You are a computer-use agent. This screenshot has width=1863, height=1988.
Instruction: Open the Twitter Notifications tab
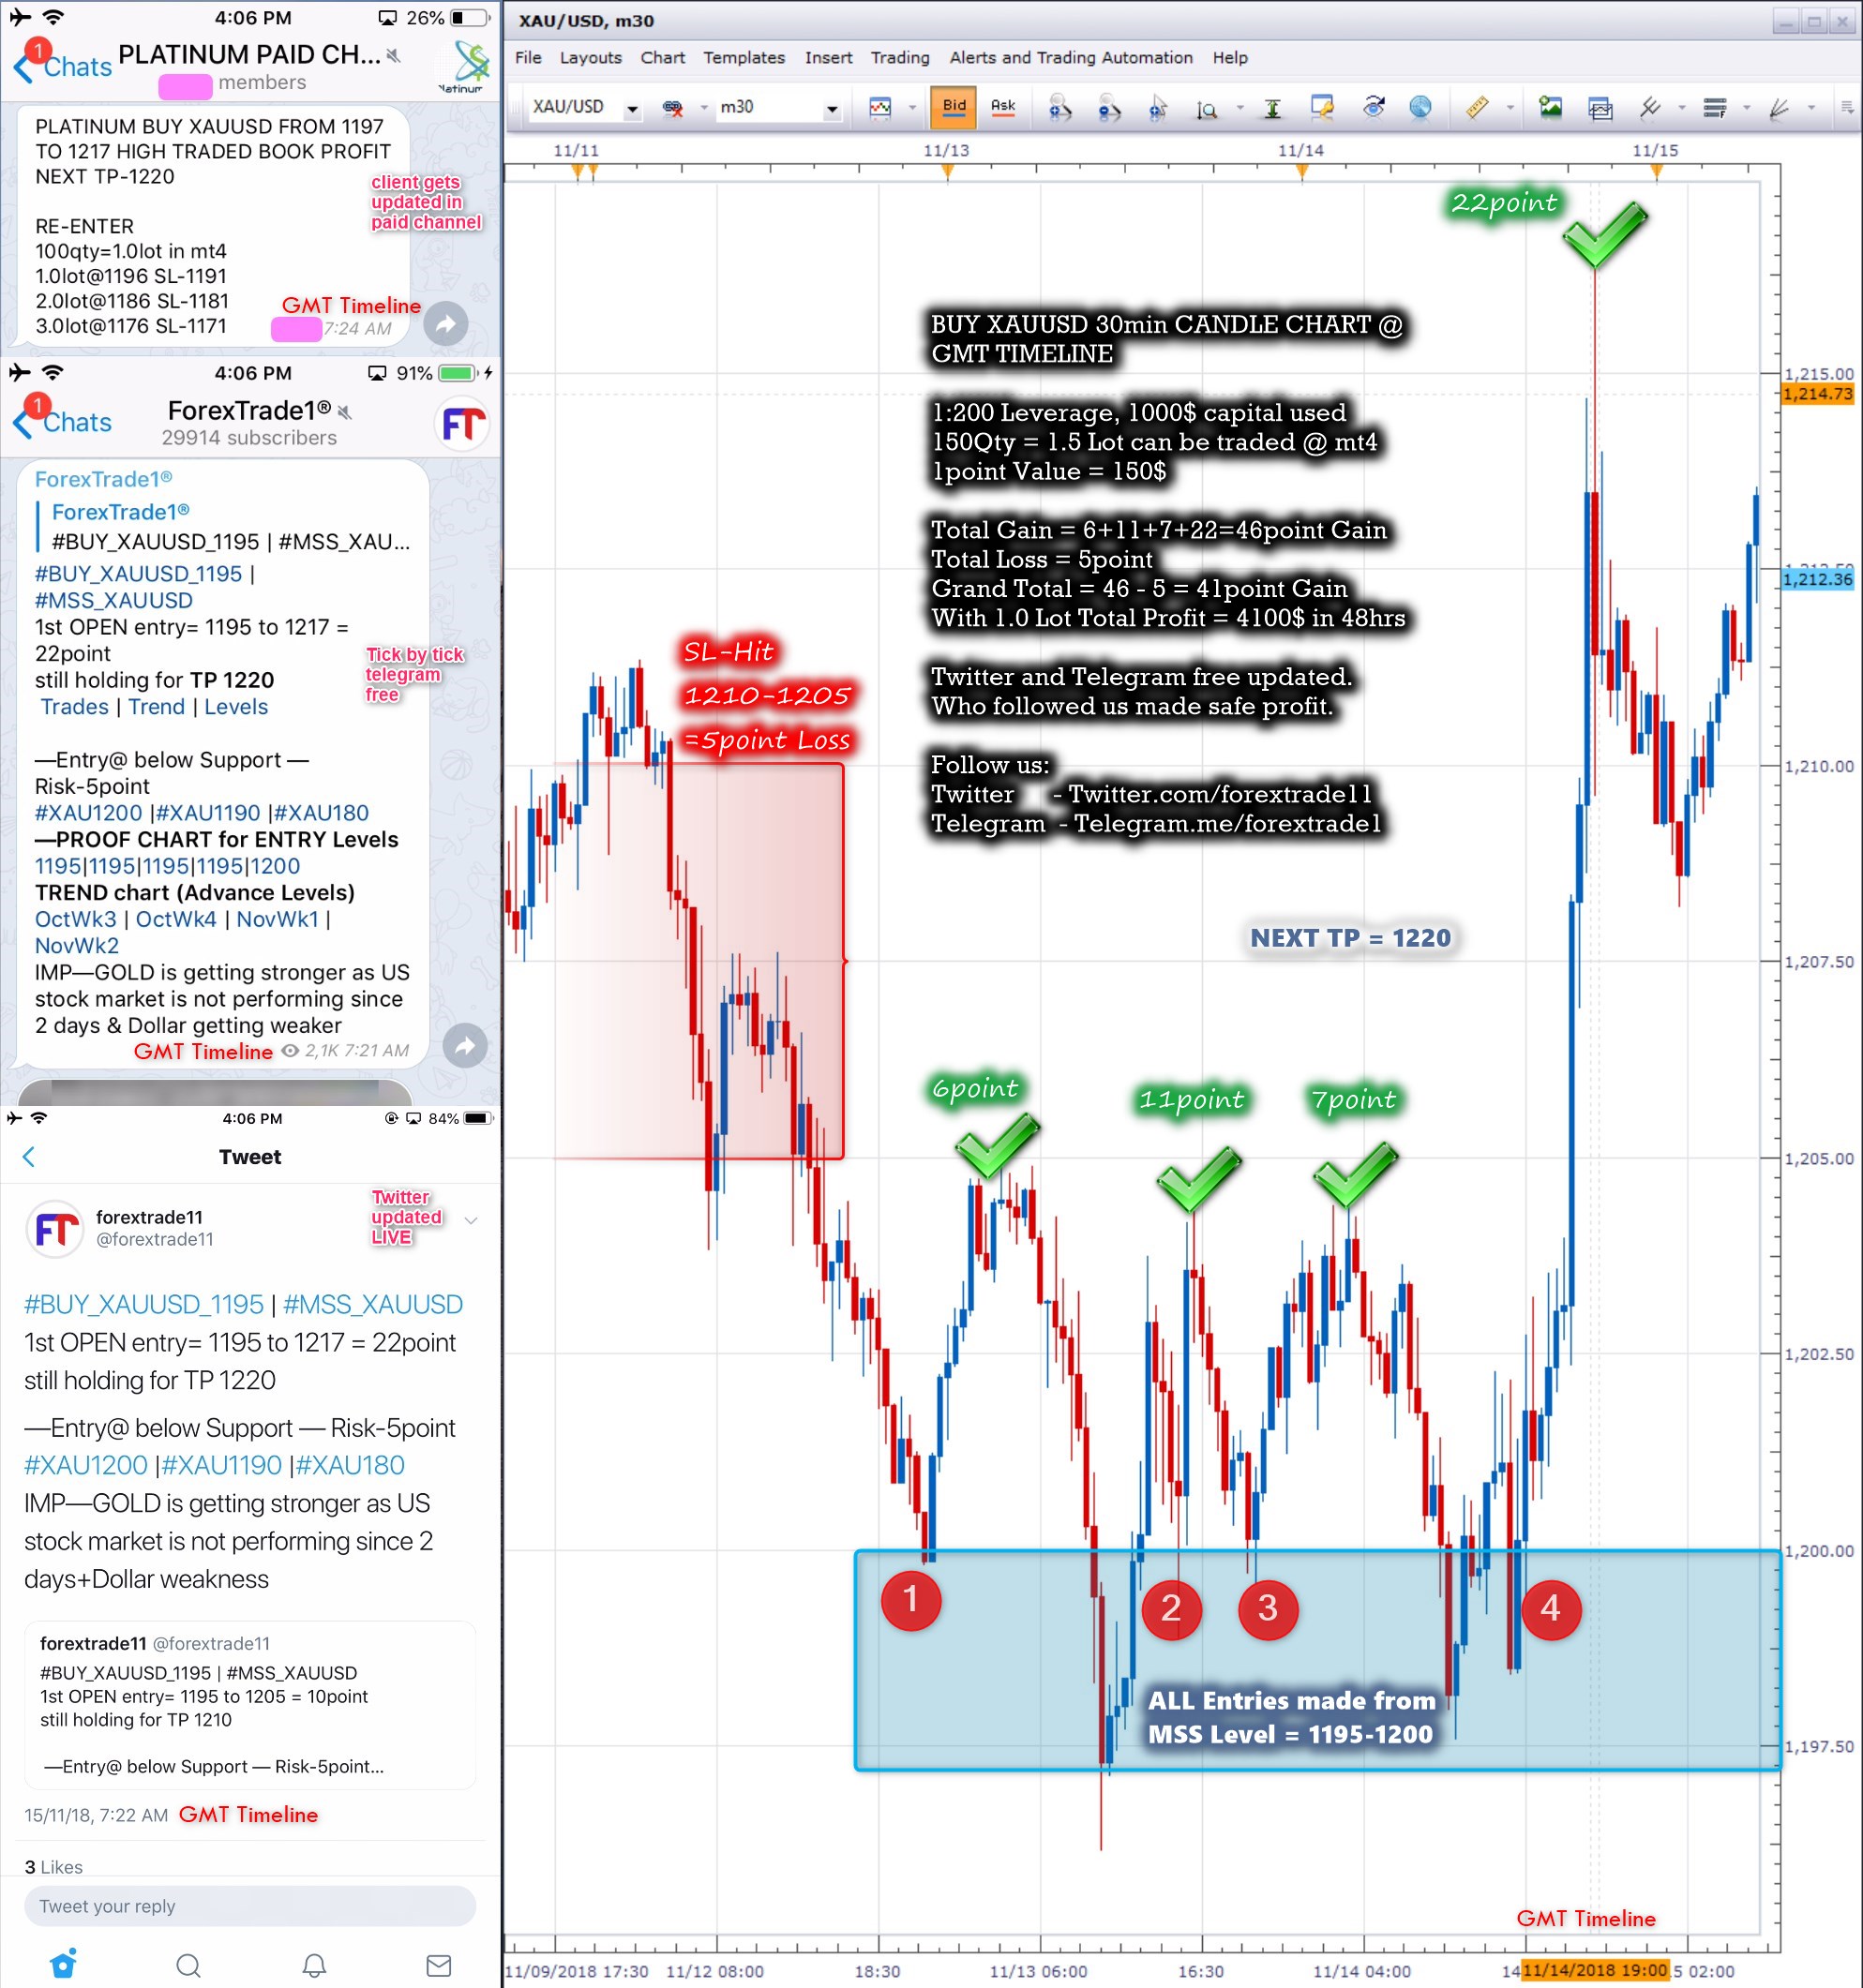coord(314,1965)
